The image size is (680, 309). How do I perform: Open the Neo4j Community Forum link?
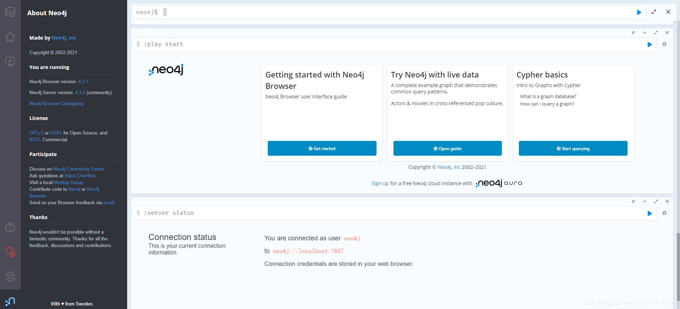(x=79, y=169)
